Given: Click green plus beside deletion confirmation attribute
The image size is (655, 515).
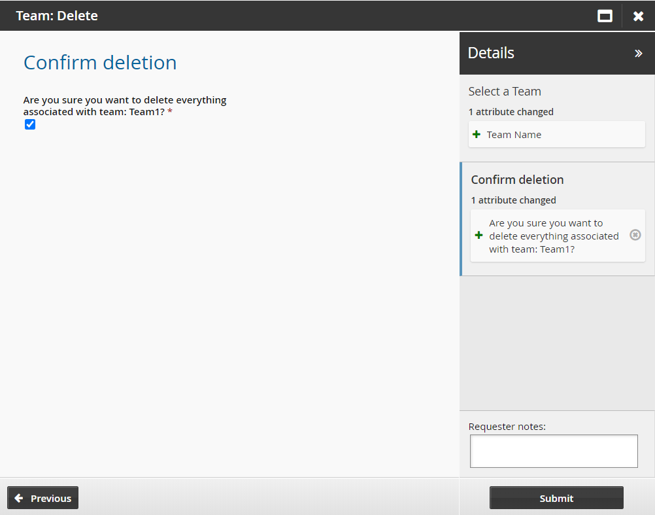Looking at the screenshot, I should click(x=479, y=235).
